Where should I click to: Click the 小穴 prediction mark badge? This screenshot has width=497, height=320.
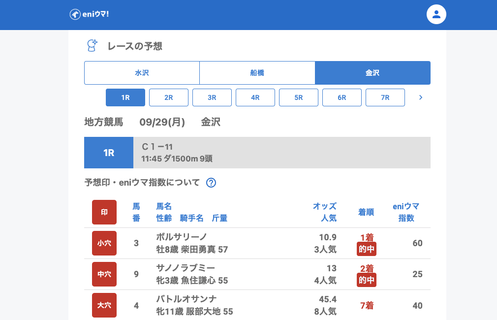(x=104, y=243)
